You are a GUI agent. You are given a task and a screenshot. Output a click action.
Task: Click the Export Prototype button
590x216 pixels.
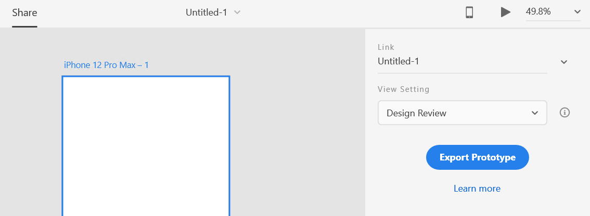pyautogui.click(x=478, y=157)
